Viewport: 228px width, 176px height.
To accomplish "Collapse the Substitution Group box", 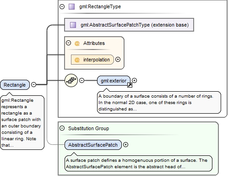I will [x=62, y=128].
